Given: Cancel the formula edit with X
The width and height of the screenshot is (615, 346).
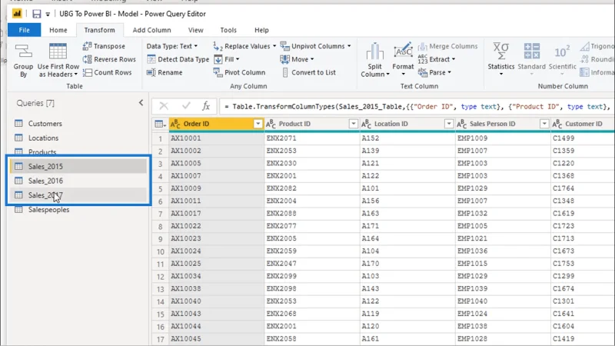Looking at the screenshot, I should (164, 106).
